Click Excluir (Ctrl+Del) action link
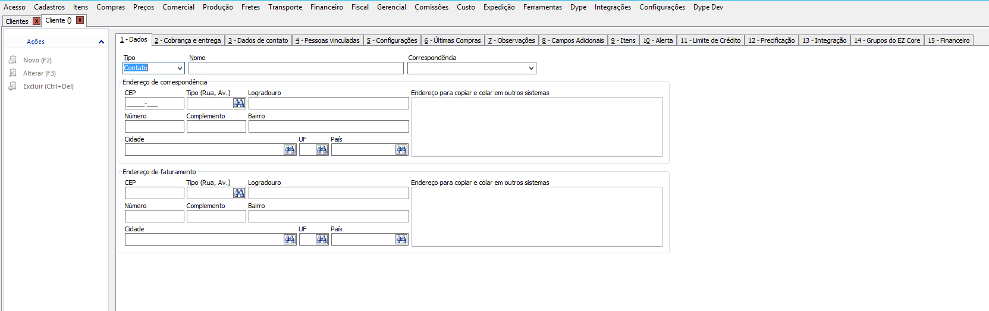The image size is (989, 311). pos(48,86)
